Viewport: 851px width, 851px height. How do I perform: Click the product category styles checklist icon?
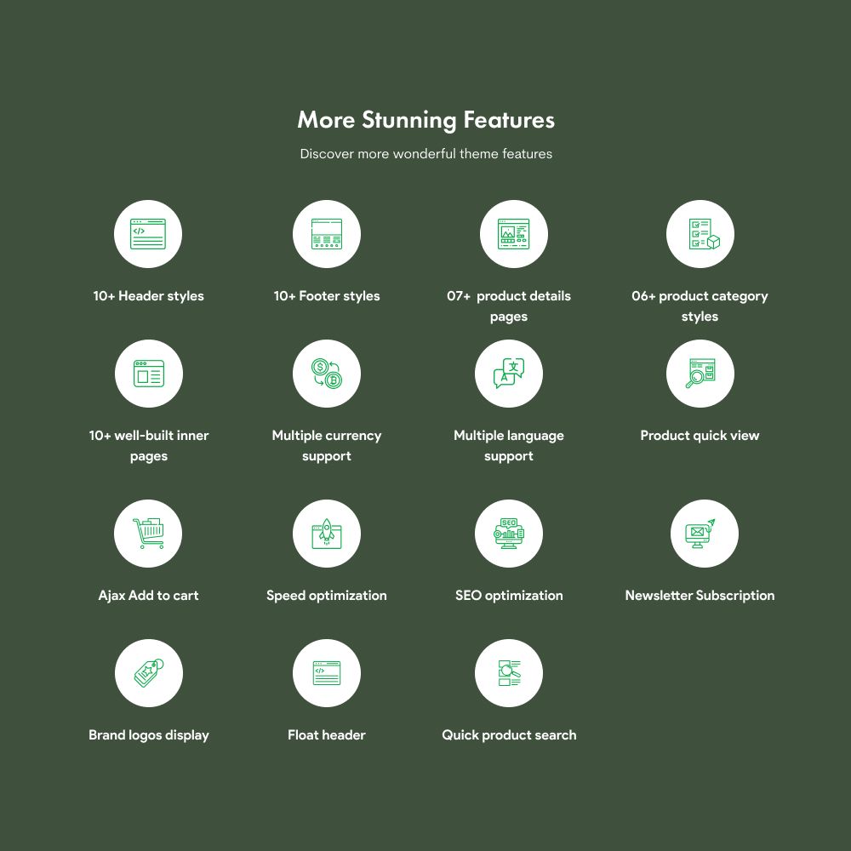700,234
